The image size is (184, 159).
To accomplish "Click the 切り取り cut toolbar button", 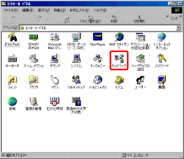I will click(139, 19).
